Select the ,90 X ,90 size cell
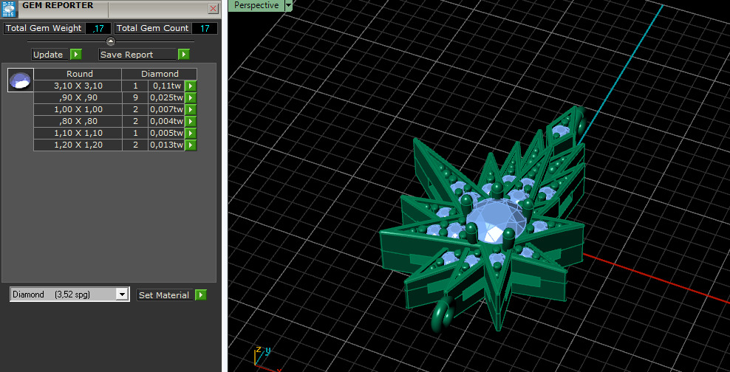This screenshot has height=372, width=730. (78, 97)
